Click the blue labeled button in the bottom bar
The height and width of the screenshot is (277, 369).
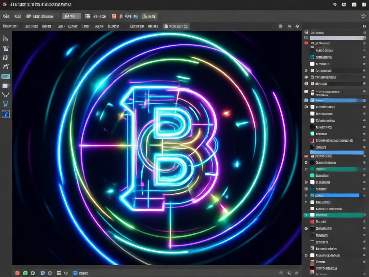pos(80,273)
